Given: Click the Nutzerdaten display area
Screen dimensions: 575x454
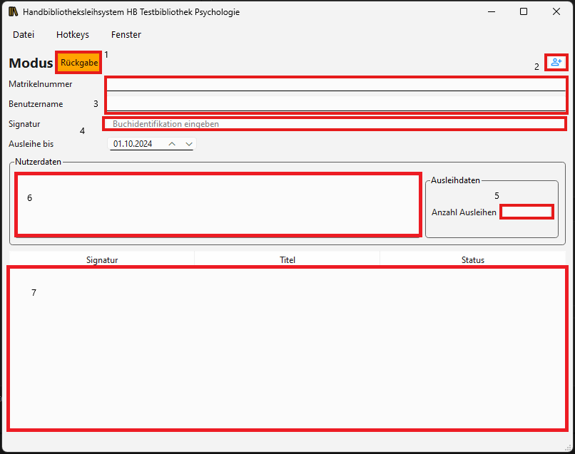Looking at the screenshot, I should (x=218, y=205).
